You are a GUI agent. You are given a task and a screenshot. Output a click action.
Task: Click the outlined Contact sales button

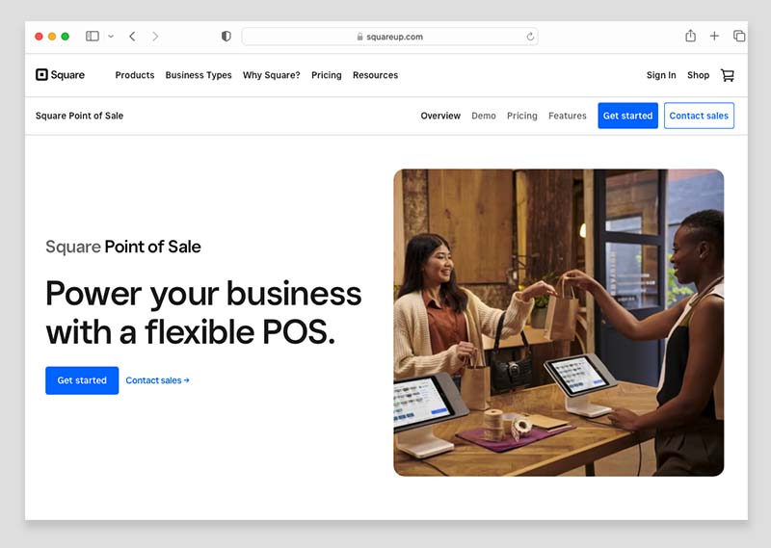699,116
